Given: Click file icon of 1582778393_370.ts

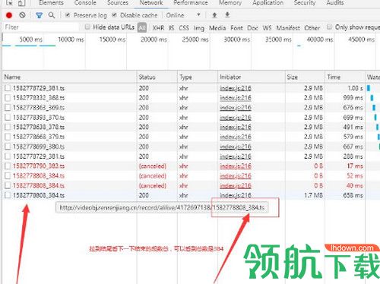Looking at the screenshot, I should pos(8,117).
